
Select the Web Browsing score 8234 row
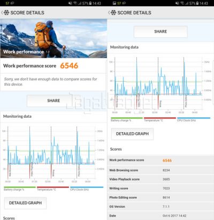(x=160, y=170)
